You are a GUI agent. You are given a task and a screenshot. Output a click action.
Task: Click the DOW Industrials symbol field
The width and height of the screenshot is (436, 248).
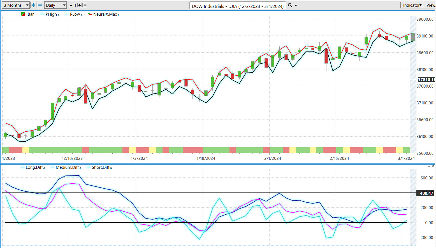(x=238, y=6)
